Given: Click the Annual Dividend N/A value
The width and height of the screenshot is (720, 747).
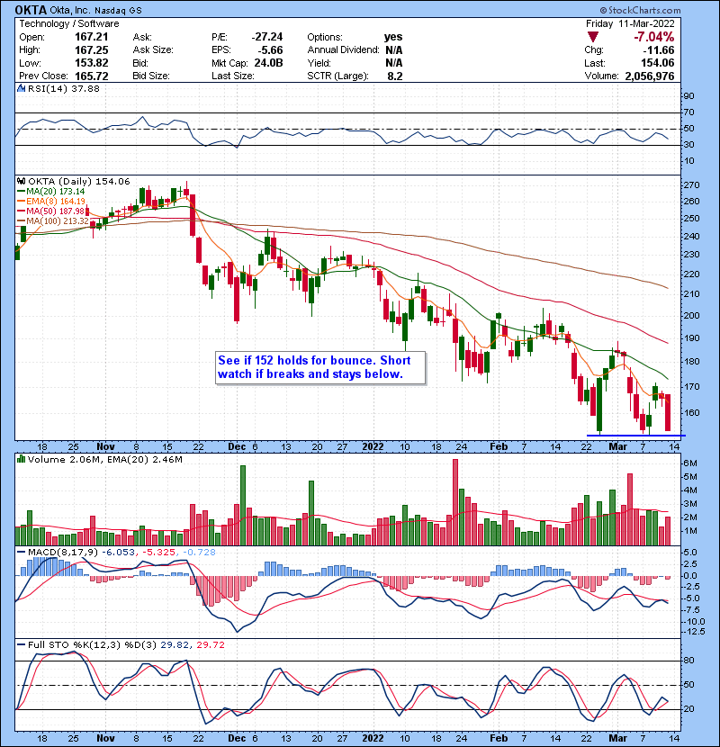Looking at the screenshot, I should point(394,50).
